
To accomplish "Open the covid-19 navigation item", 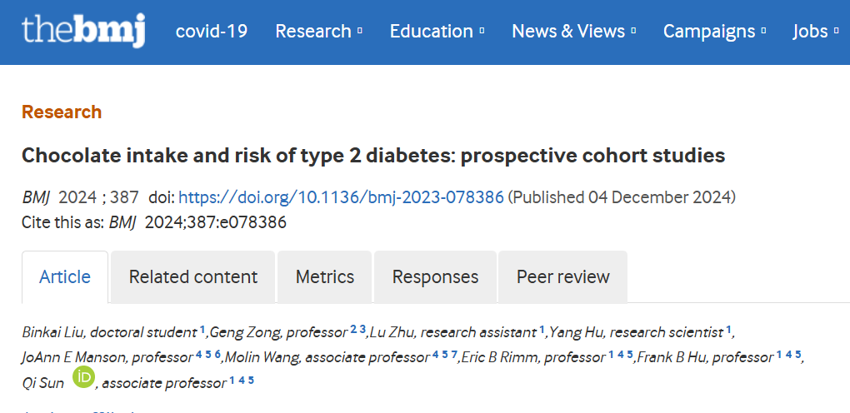I will pyautogui.click(x=212, y=32).
